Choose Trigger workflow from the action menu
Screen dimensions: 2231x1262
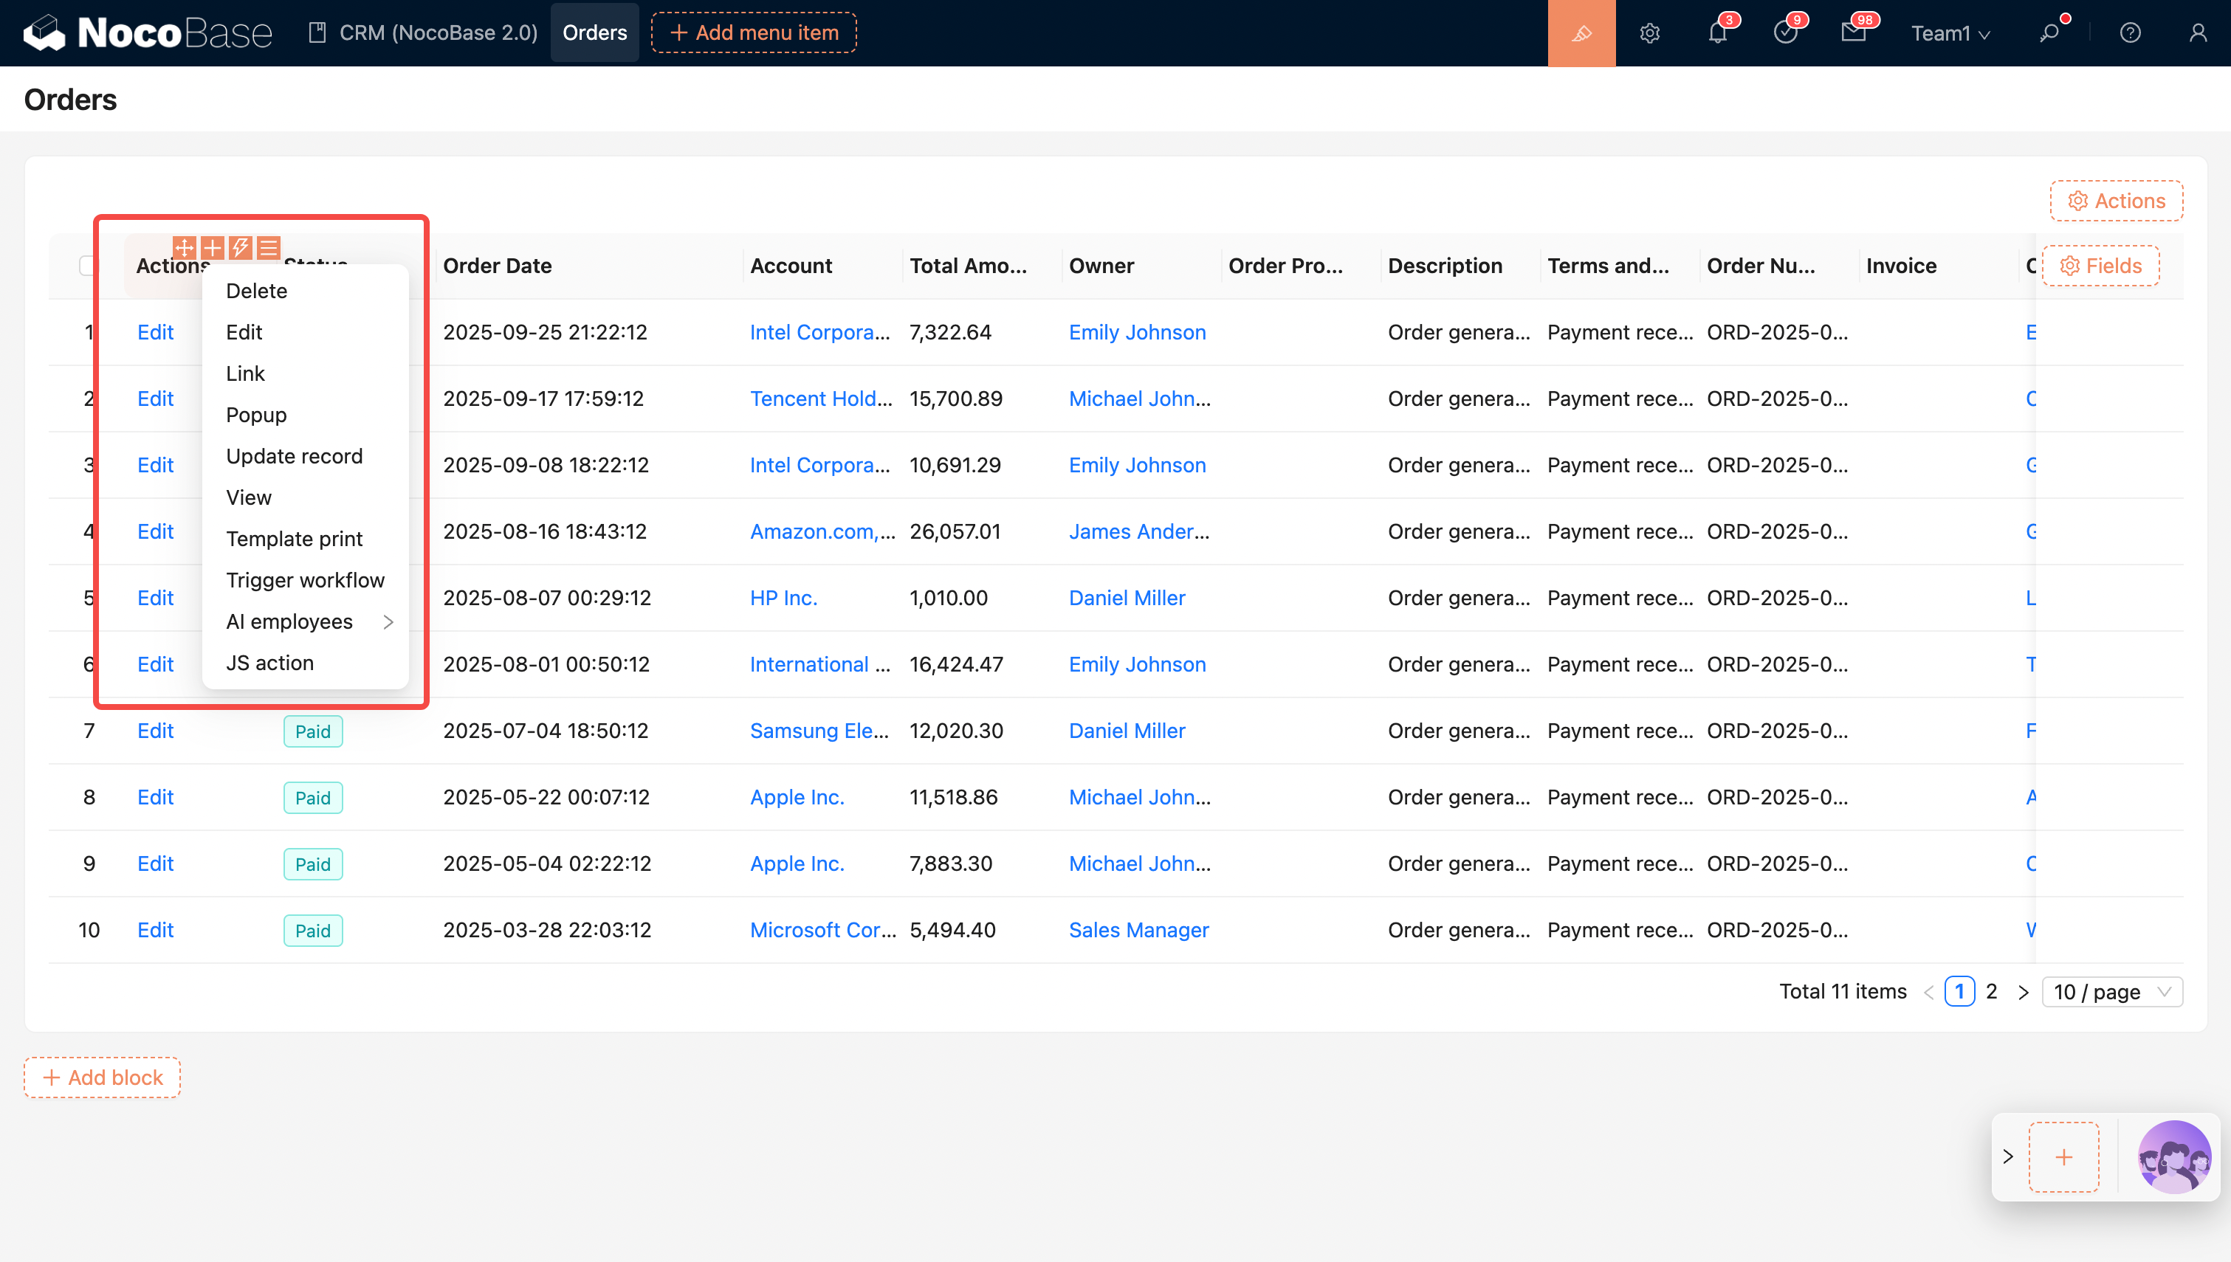coord(305,580)
